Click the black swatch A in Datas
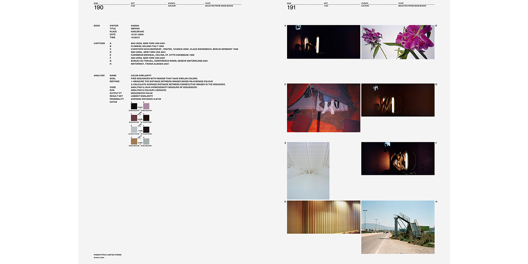 [134, 106]
